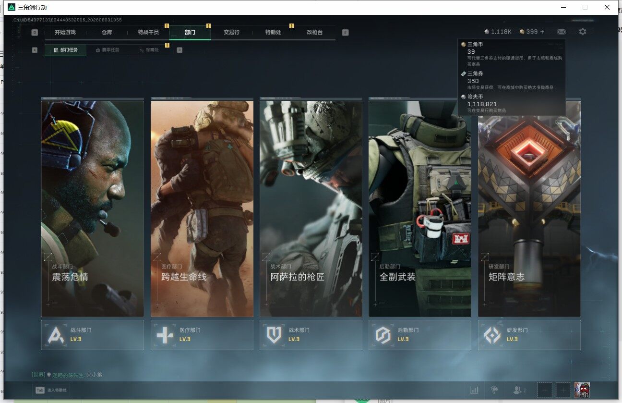Open the 阿萨拉的枪匠 mission card

pos(311,208)
